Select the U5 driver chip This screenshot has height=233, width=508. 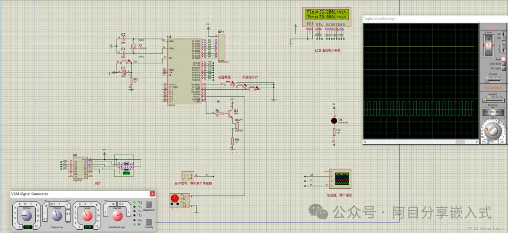pos(80,168)
